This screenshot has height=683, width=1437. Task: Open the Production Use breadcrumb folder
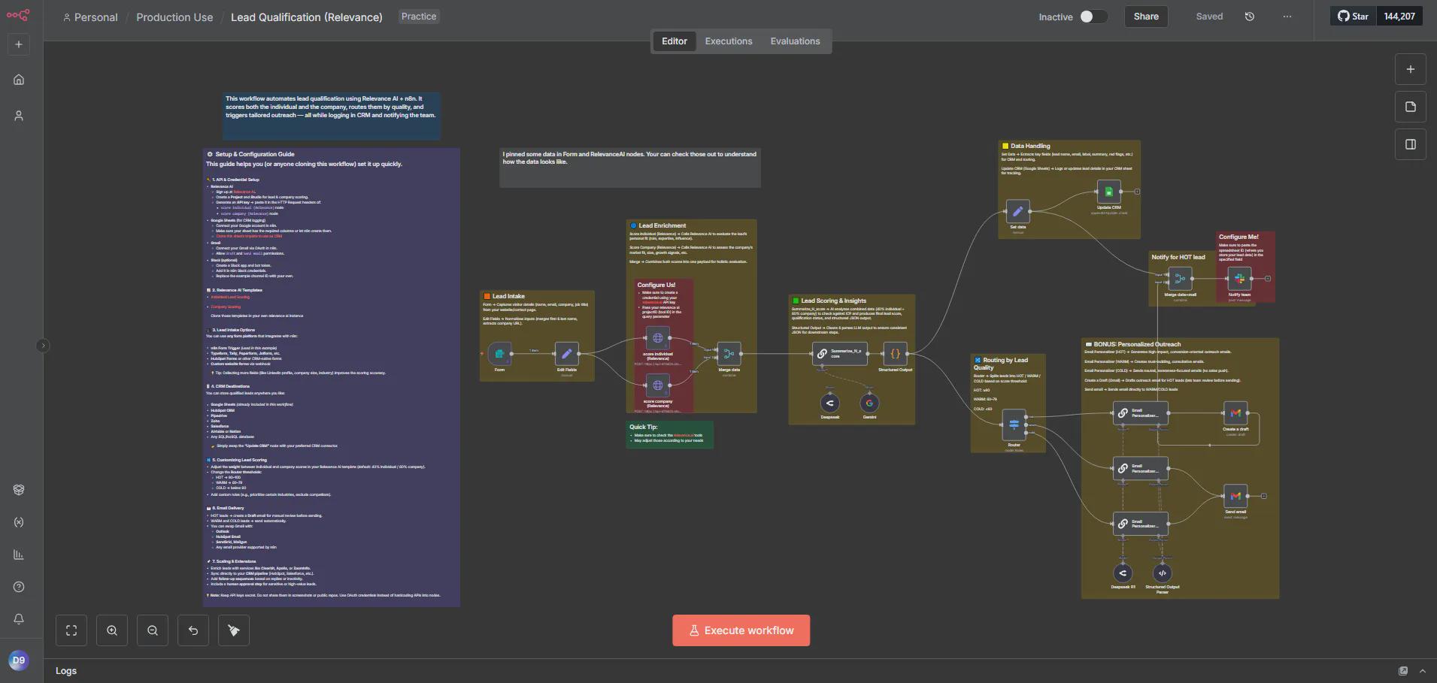pos(174,17)
